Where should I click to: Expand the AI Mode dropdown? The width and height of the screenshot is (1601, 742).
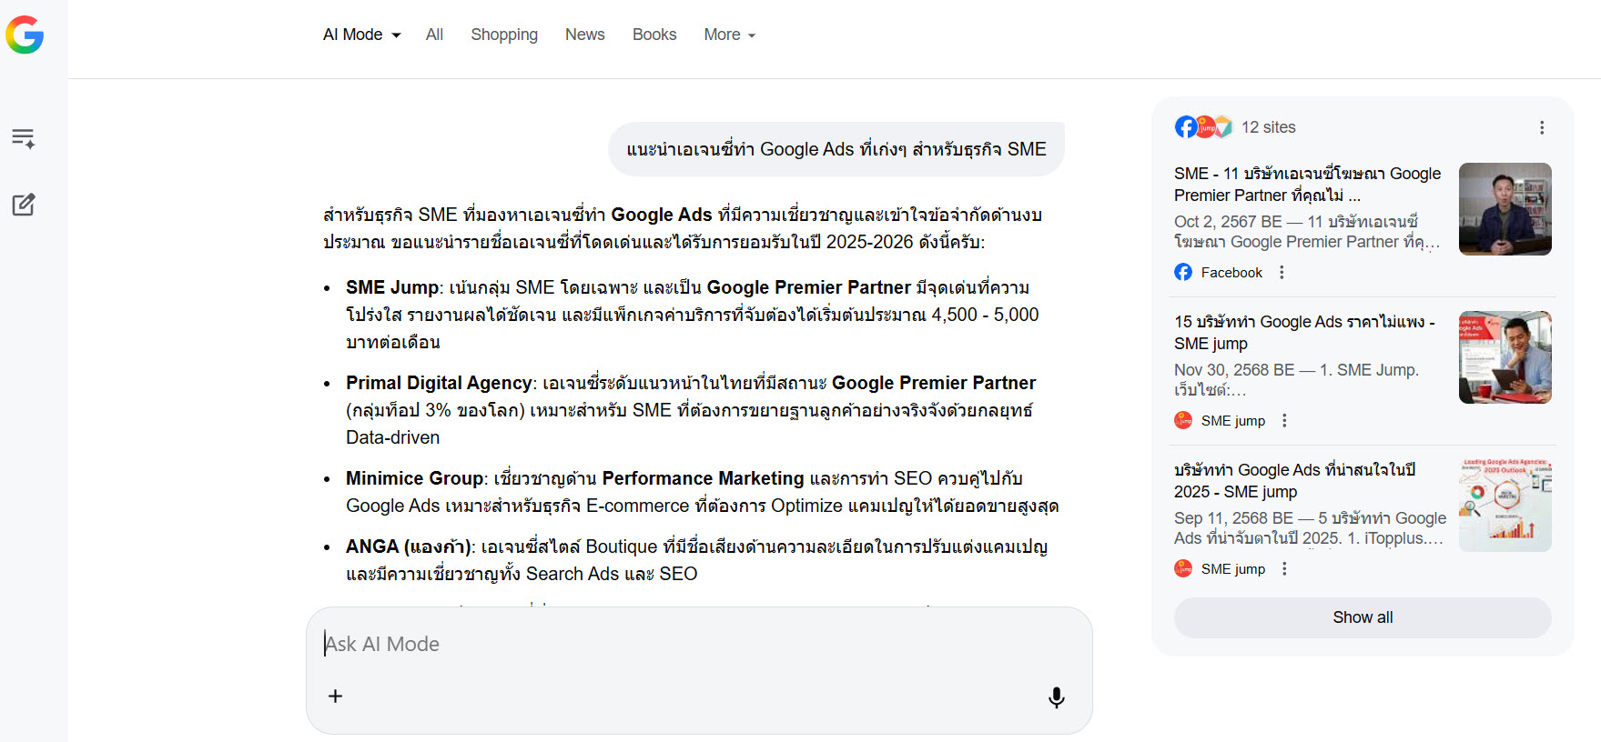(x=362, y=35)
